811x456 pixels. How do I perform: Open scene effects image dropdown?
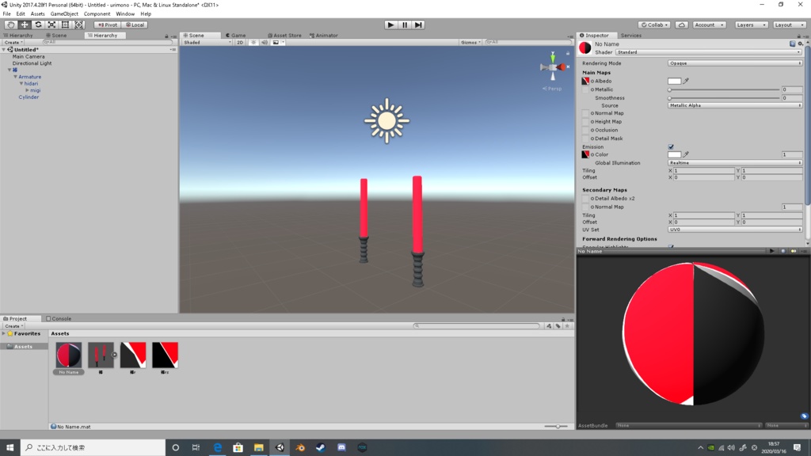pyautogui.click(x=278, y=43)
